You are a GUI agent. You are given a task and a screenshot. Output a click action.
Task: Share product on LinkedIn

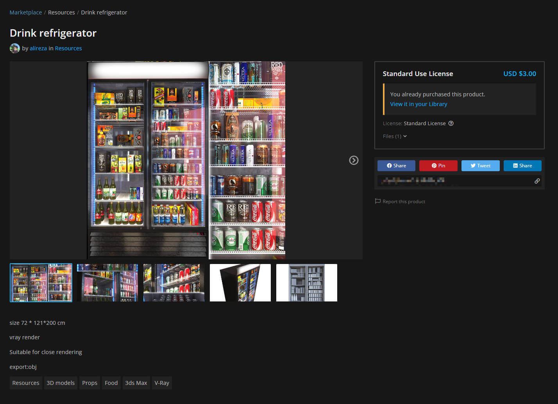coord(522,166)
